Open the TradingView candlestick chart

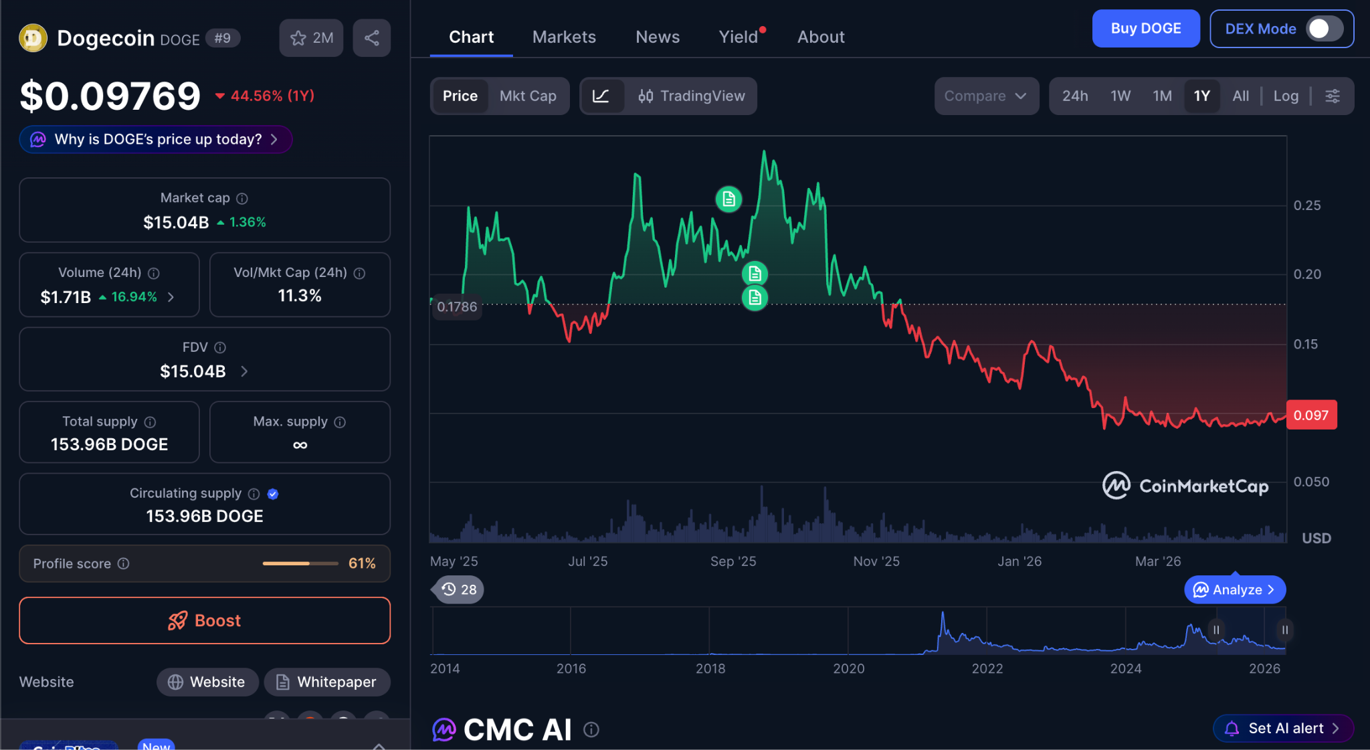pyautogui.click(x=691, y=96)
